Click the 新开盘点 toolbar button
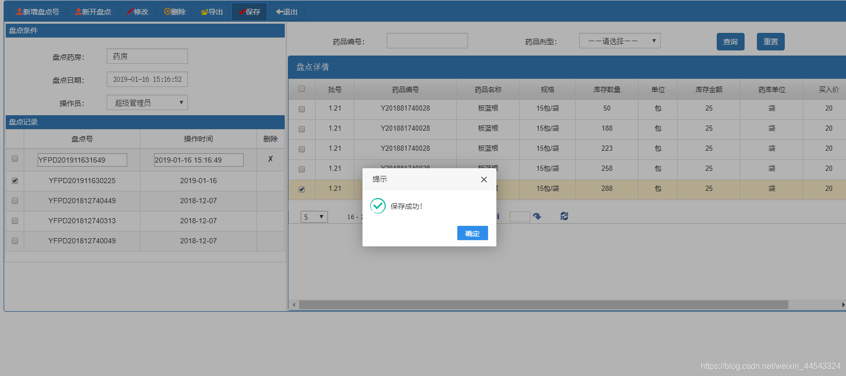846x376 pixels. click(x=93, y=12)
